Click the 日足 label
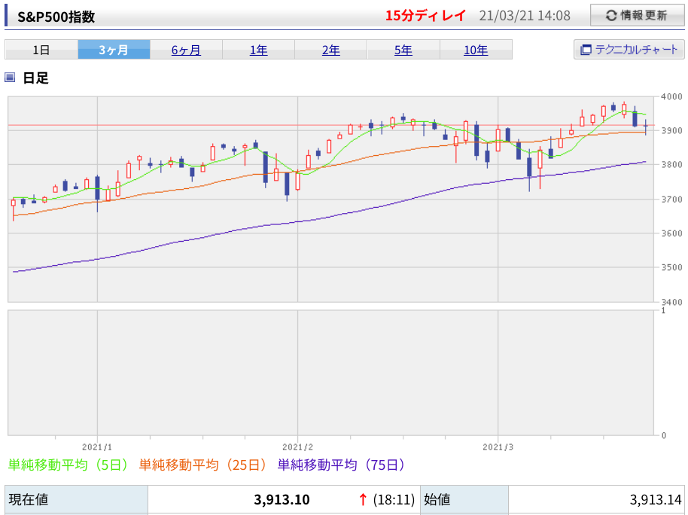This screenshot has height=515, width=688. point(35,78)
